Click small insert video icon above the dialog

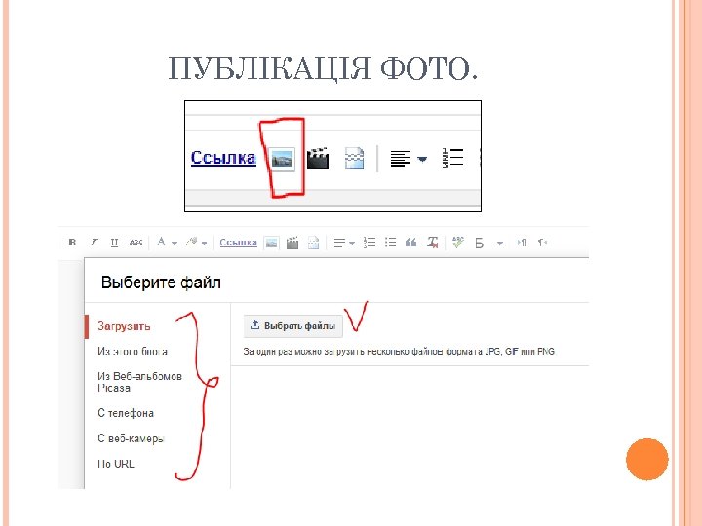coord(292,243)
